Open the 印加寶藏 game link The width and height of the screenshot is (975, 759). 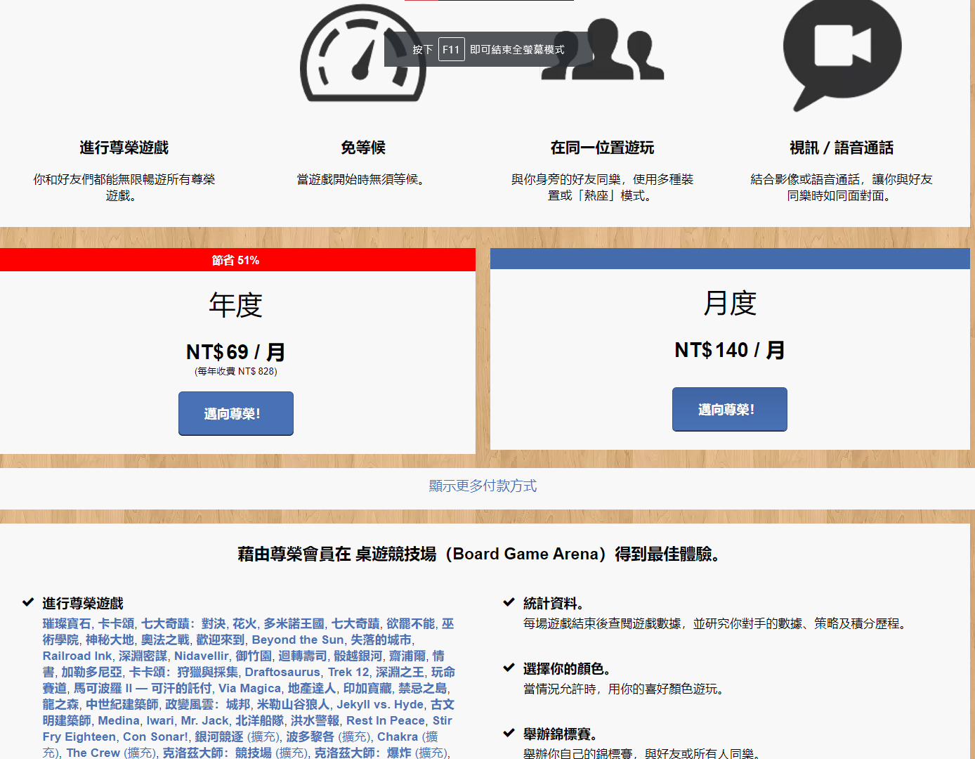[x=367, y=688]
